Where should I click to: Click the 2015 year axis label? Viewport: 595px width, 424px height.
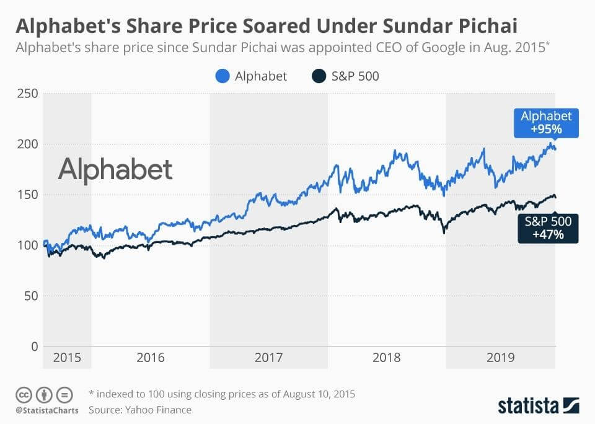click(x=67, y=358)
